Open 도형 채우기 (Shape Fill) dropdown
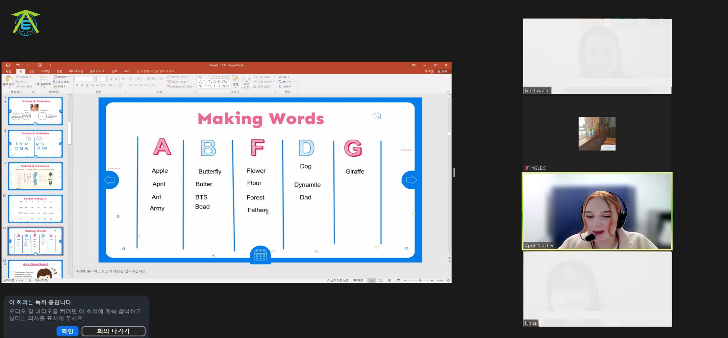 point(264,77)
